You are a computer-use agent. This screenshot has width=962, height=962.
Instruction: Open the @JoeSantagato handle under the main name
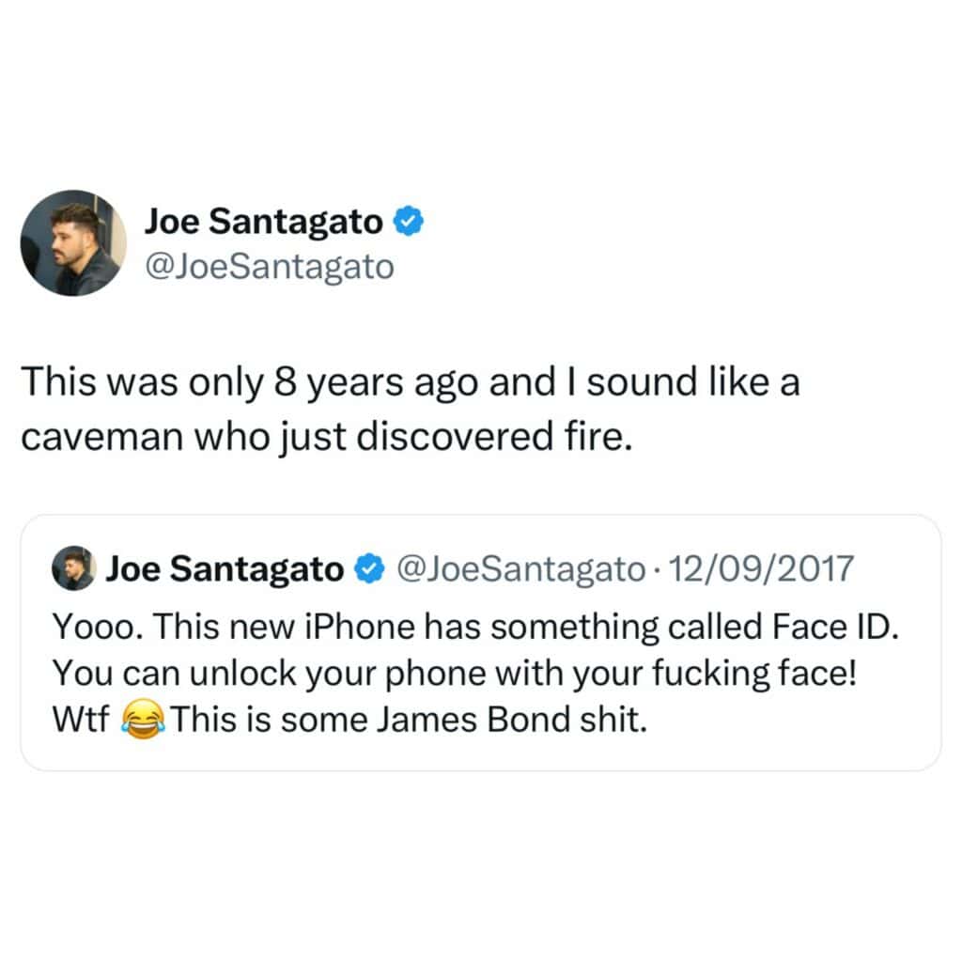(x=269, y=268)
